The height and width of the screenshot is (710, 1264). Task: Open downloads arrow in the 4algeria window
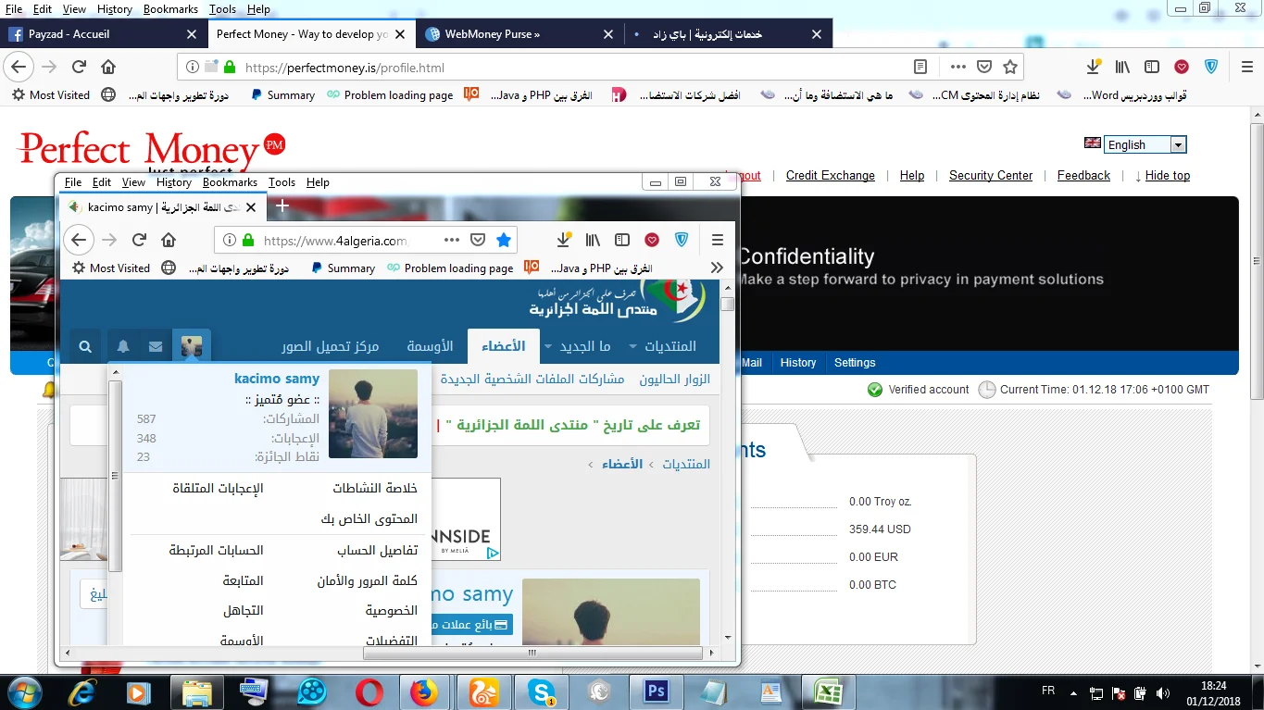(x=563, y=240)
